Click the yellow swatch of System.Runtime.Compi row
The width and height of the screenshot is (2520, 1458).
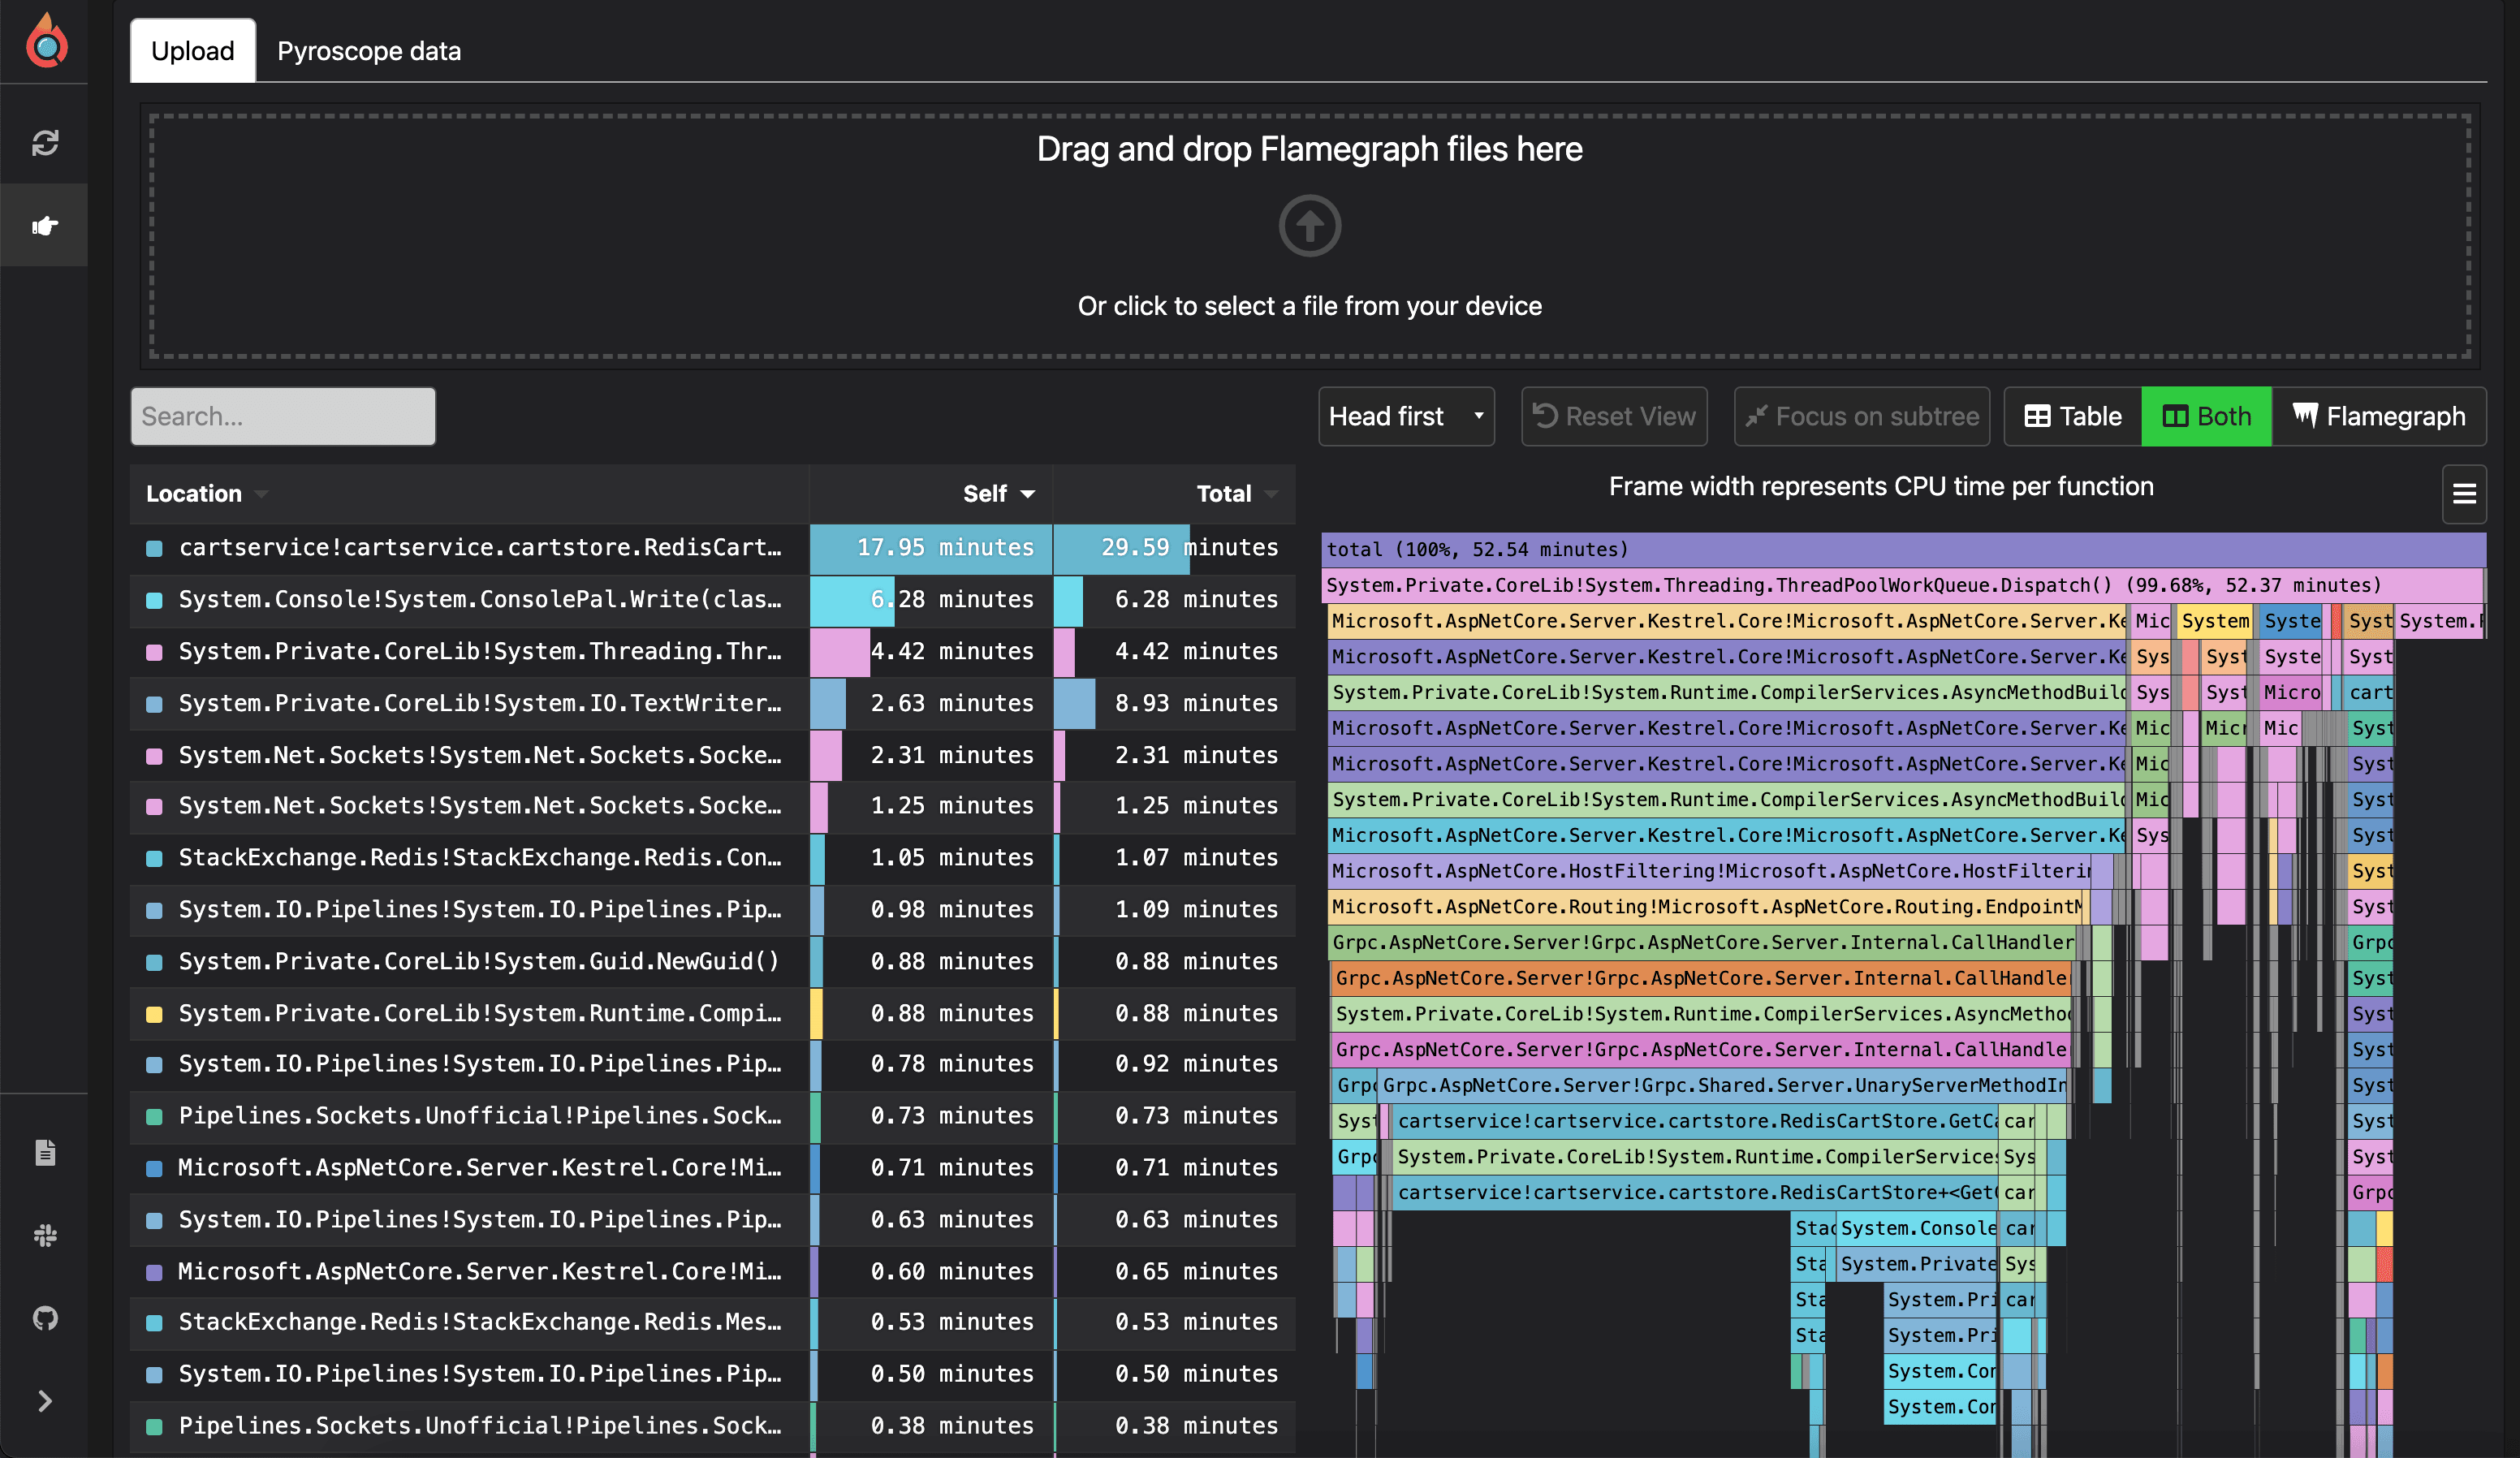[154, 1014]
